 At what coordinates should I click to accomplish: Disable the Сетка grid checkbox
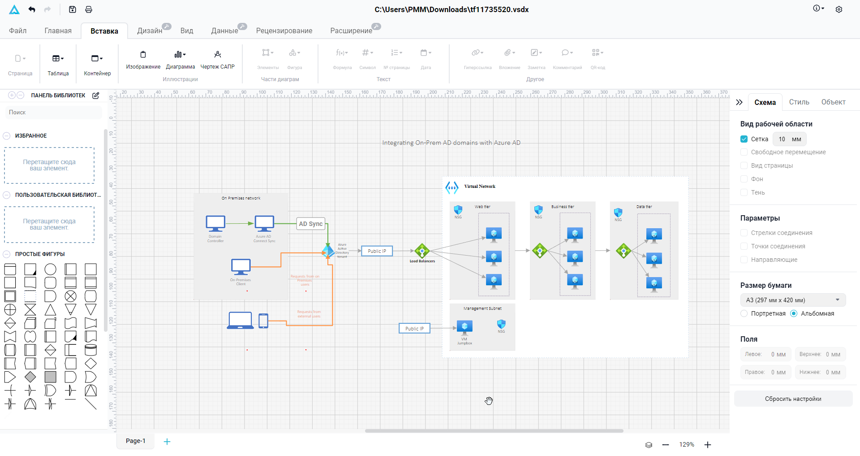coord(744,139)
